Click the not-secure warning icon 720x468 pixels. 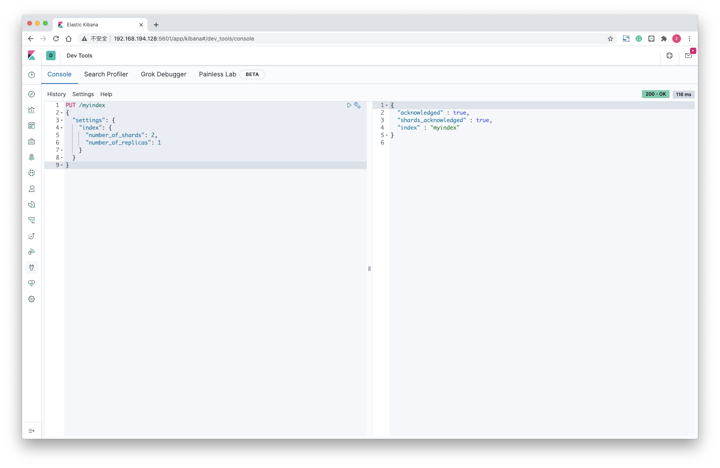click(x=84, y=39)
